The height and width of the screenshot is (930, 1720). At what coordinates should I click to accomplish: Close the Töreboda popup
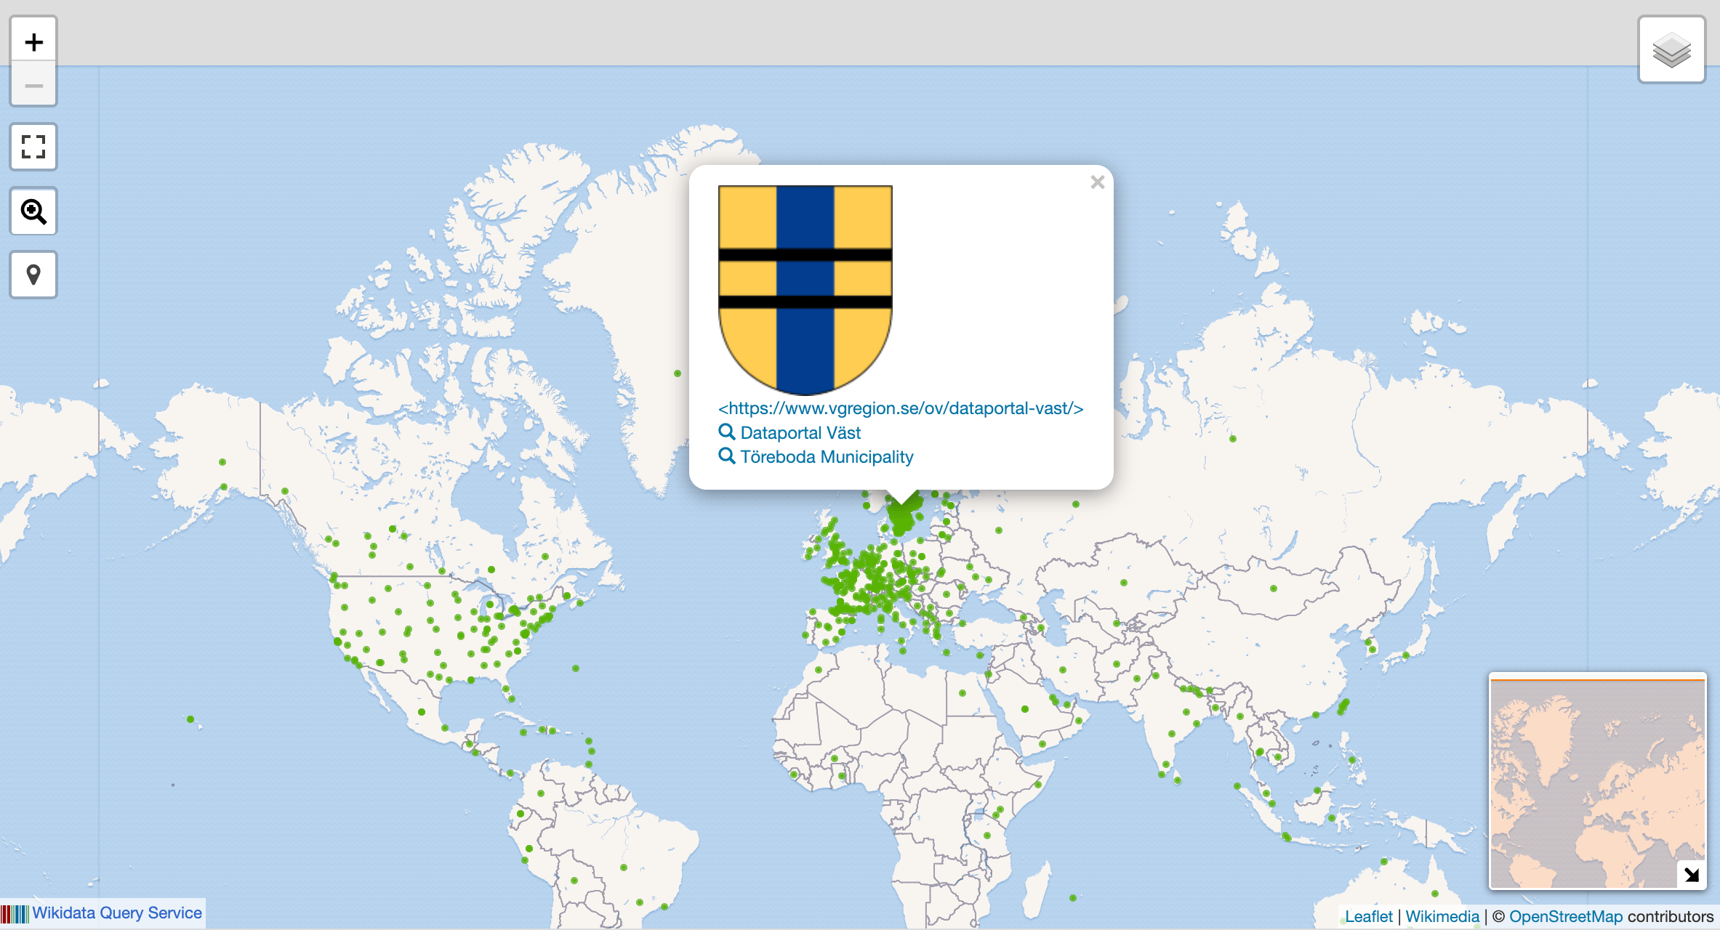pyautogui.click(x=1097, y=182)
